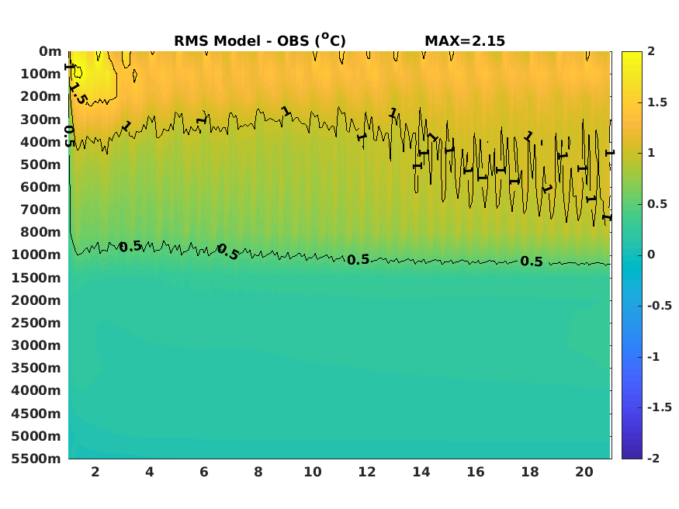Select the x-axis tick label "12"
Viewport: 679px width, 509px height.
point(367,472)
